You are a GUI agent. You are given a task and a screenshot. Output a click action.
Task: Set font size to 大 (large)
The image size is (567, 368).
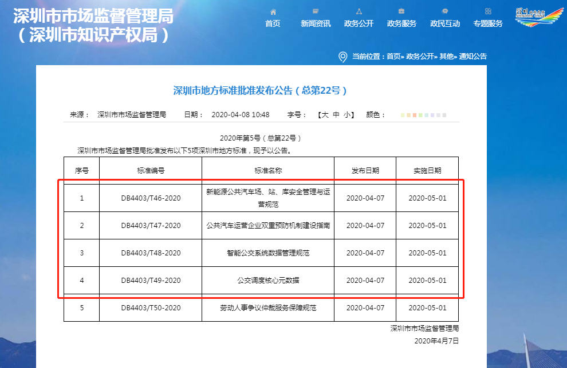click(x=325, y=115)
